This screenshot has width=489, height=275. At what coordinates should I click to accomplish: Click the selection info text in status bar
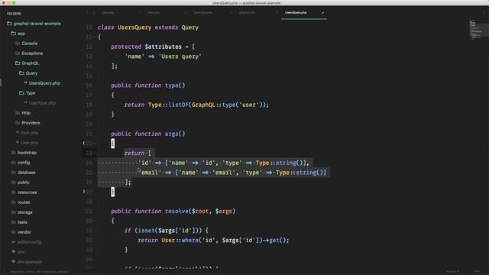(x=39, y=272)
